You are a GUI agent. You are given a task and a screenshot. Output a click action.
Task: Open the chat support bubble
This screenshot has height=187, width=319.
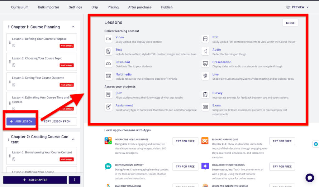click(x=310, y=178)
